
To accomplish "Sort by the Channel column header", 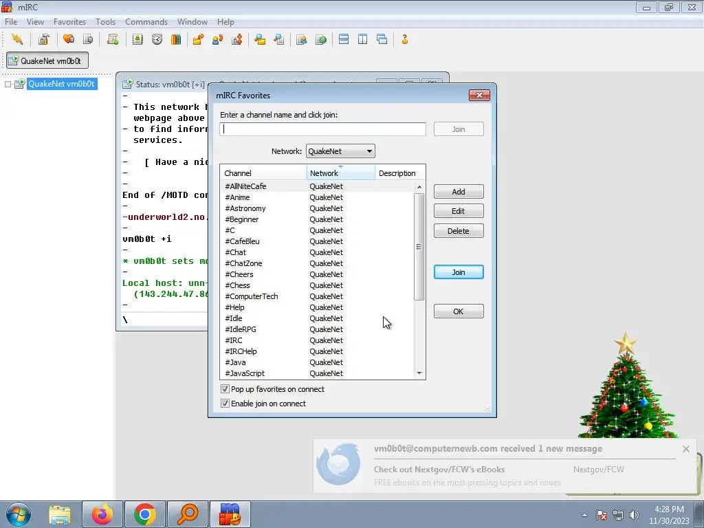I will click(263, 173).
